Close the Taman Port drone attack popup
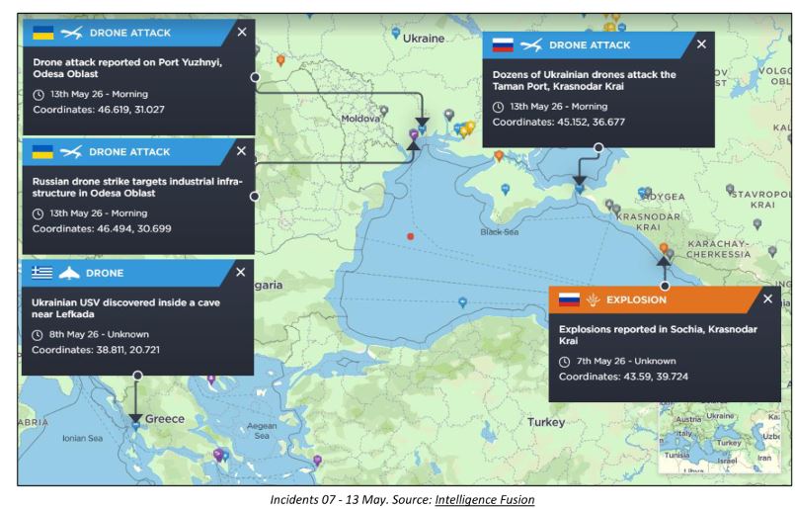This screenshot has height=509, width=795. pyautogui.click(x=701, y=44)
